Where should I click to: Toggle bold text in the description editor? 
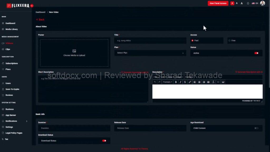click(176, 82)
